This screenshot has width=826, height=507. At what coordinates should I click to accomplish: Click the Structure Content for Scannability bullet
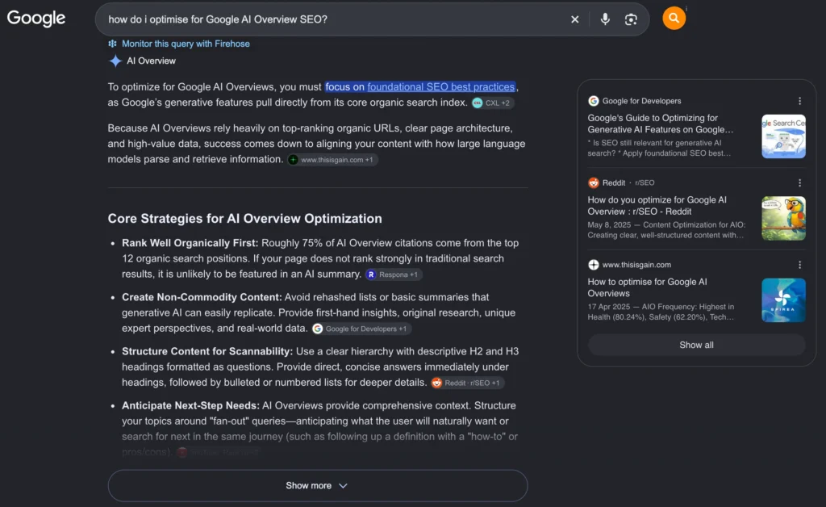click(320, 367)
